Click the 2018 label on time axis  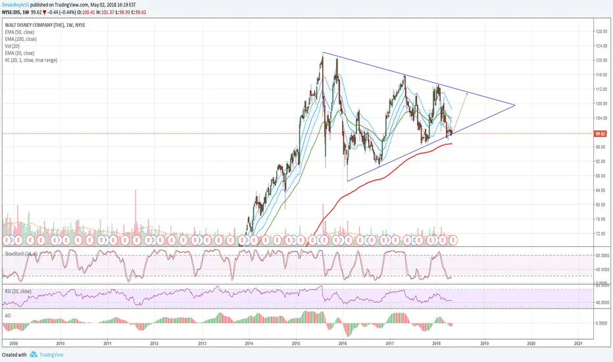[x=437, y=343]
